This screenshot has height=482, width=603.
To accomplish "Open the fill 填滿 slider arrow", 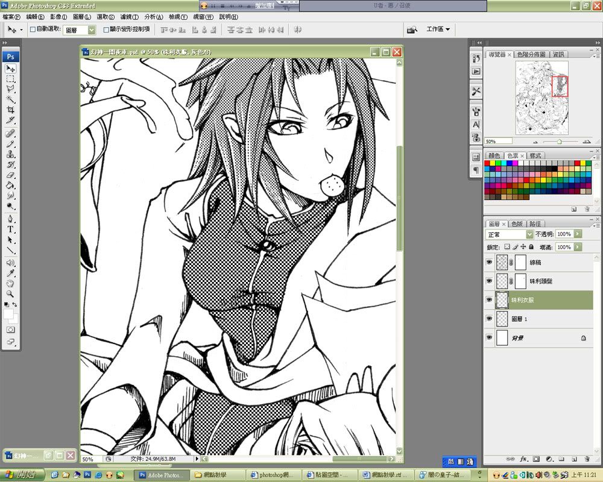I will pos(578,247).
